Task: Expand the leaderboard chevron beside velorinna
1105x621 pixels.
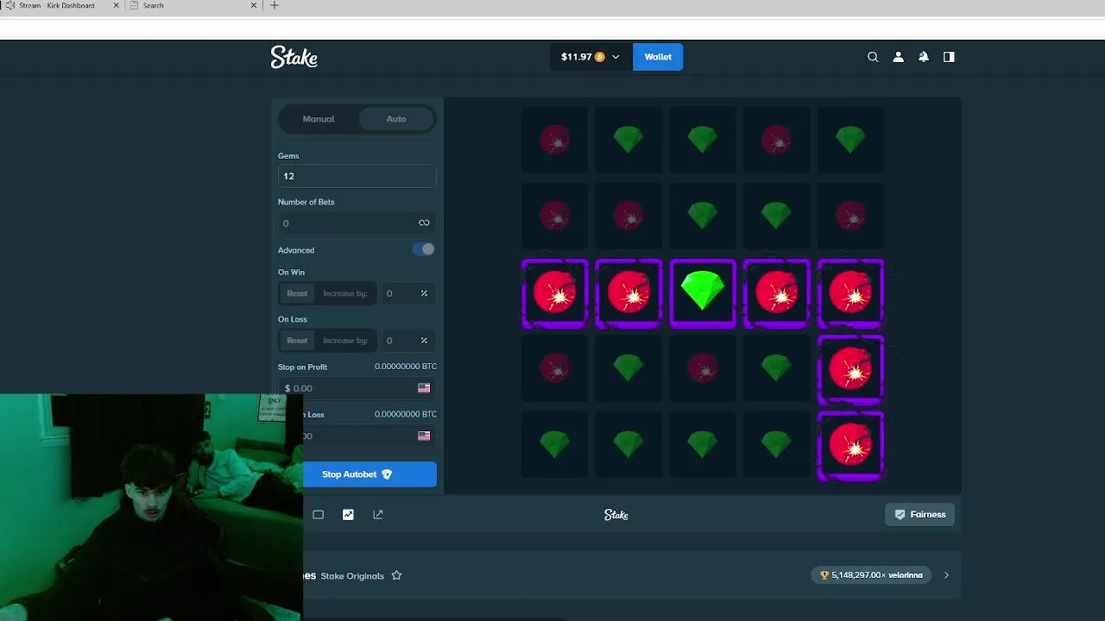Action: click(x=946, y=575)
